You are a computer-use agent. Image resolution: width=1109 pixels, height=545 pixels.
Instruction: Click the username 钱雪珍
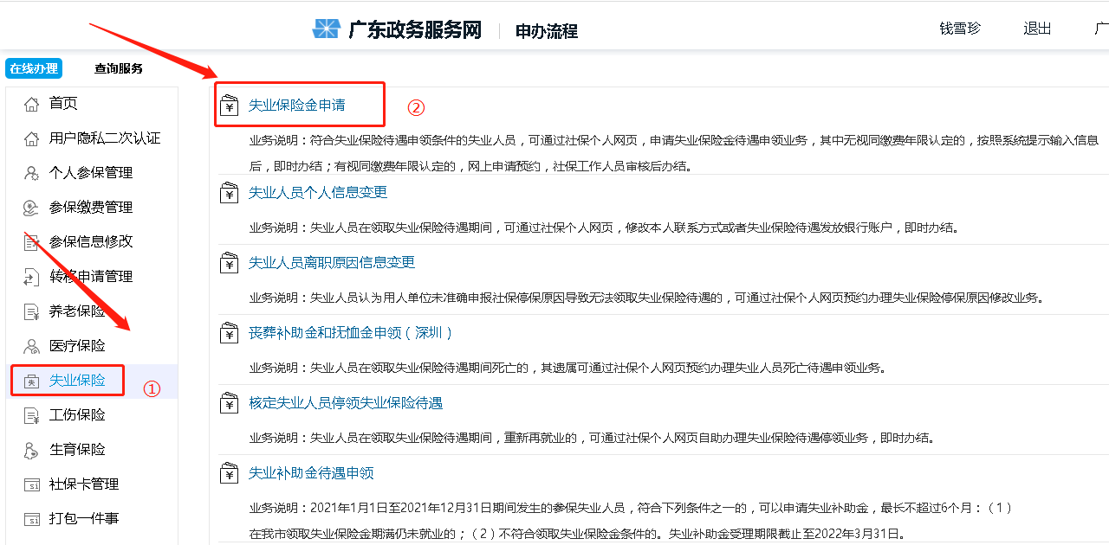[958, 28]
